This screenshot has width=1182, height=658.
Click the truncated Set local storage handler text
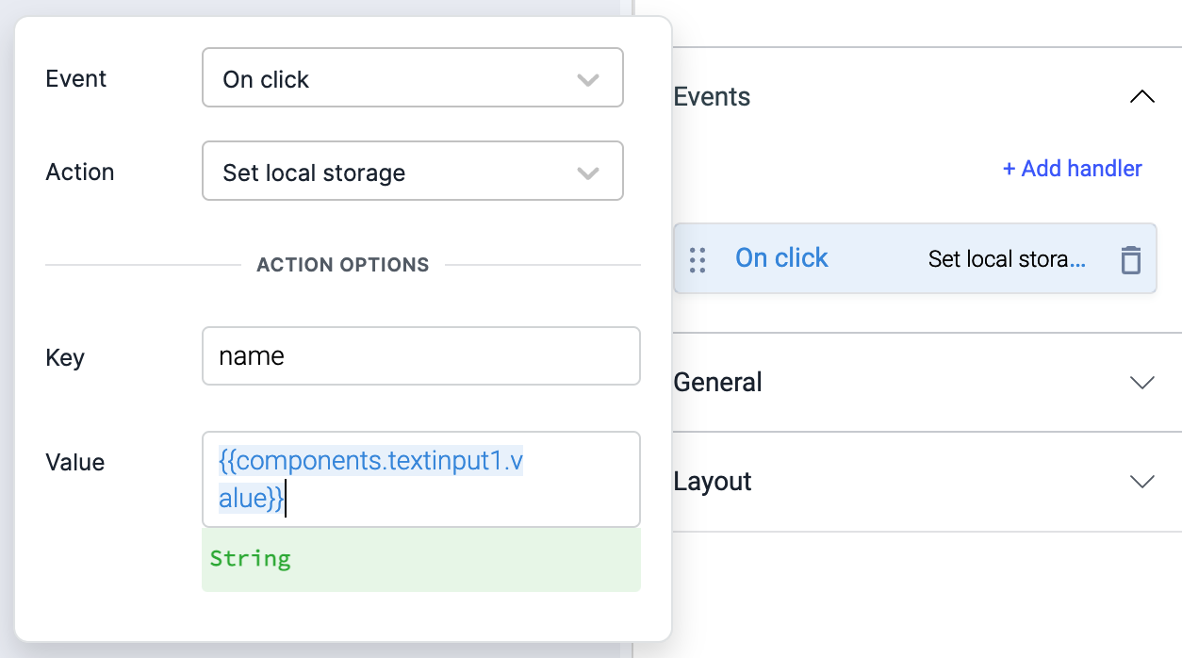pyautogui.click(x=1006, y=259)
